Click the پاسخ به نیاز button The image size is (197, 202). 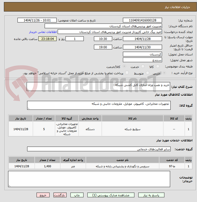point(151,195)
